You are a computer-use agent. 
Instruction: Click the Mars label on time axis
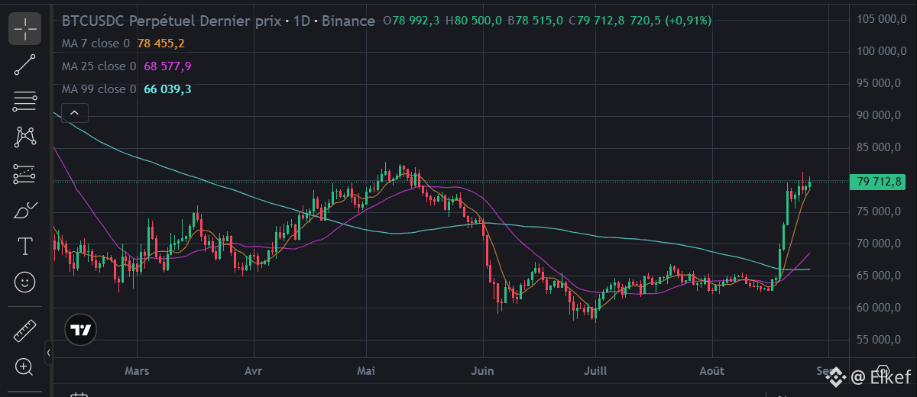(137, 371)
